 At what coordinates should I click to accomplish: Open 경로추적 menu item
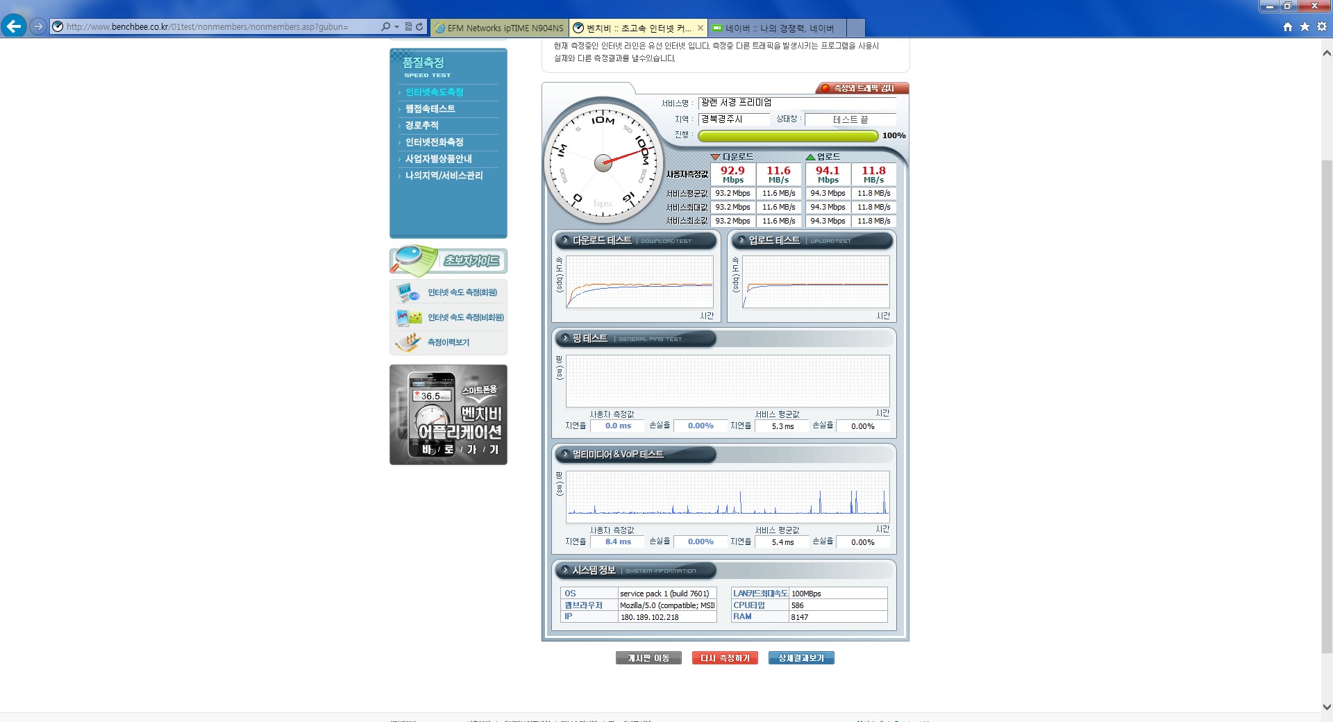(421, 125)
